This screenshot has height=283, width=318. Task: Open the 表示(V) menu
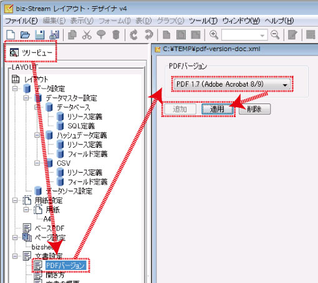(x=82, y=21)
